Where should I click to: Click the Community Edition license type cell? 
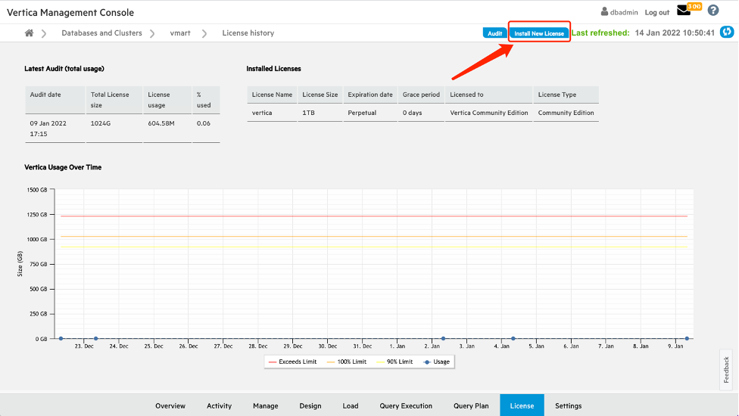coord(566,113)
